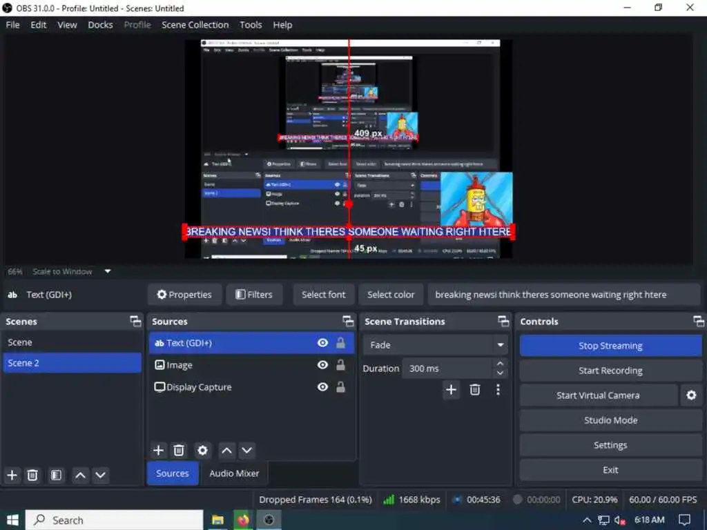Move scene up arrow in Scenes panel
Screen dimensions: 707x530
(x=80, y=475)
